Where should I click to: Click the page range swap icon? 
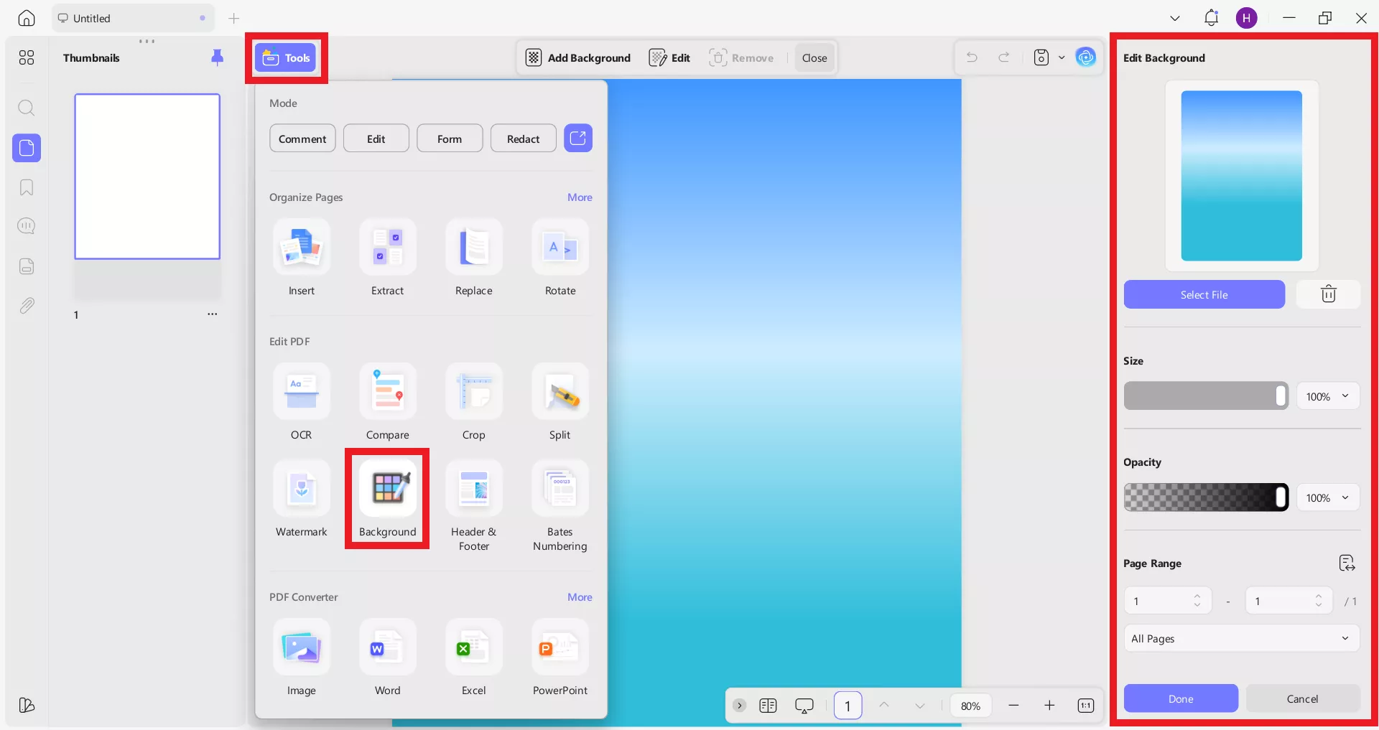(1347, 563)
